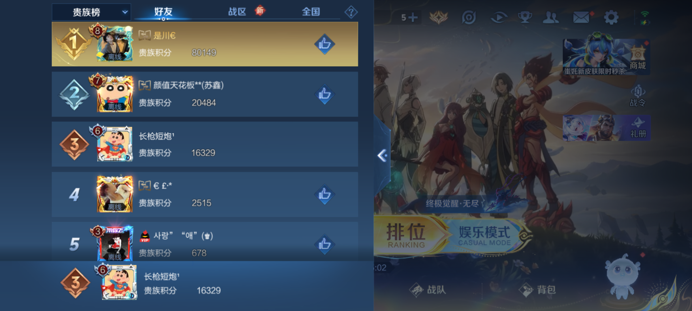This screenshot has height=311, width=692.
Task: Start the 排位 Ranking mode
Action: click(x=407, y=235)
